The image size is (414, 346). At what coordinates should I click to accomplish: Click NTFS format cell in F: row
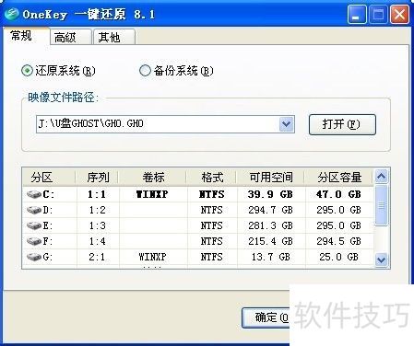point(211,241)
